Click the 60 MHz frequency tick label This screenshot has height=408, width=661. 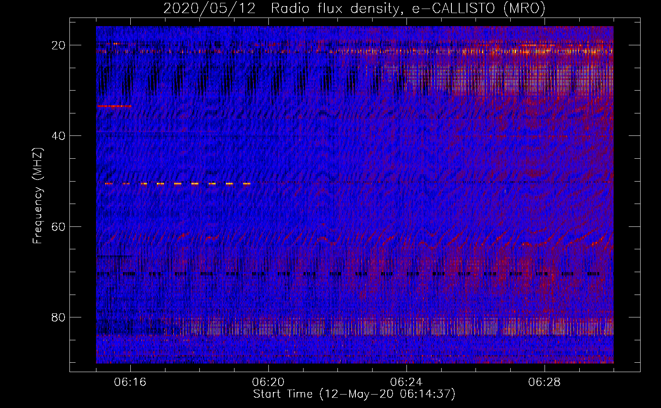tap(58, 226)
